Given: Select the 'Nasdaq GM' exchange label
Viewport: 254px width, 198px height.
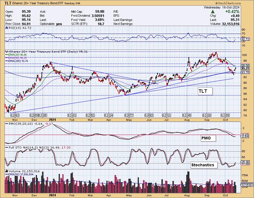Looking at the screenshot, I should coord(73,3).
